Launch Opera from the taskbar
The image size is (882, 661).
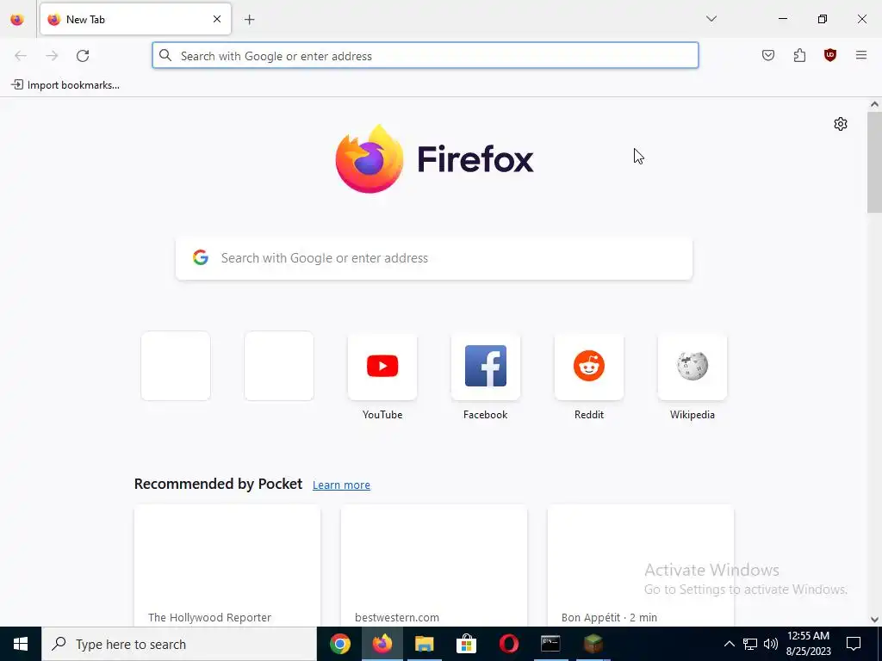(508, 644)
